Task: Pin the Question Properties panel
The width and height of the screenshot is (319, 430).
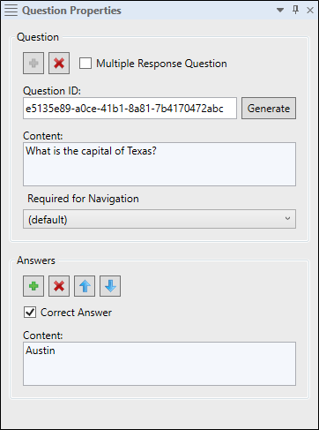Action: tap(295, 10)
